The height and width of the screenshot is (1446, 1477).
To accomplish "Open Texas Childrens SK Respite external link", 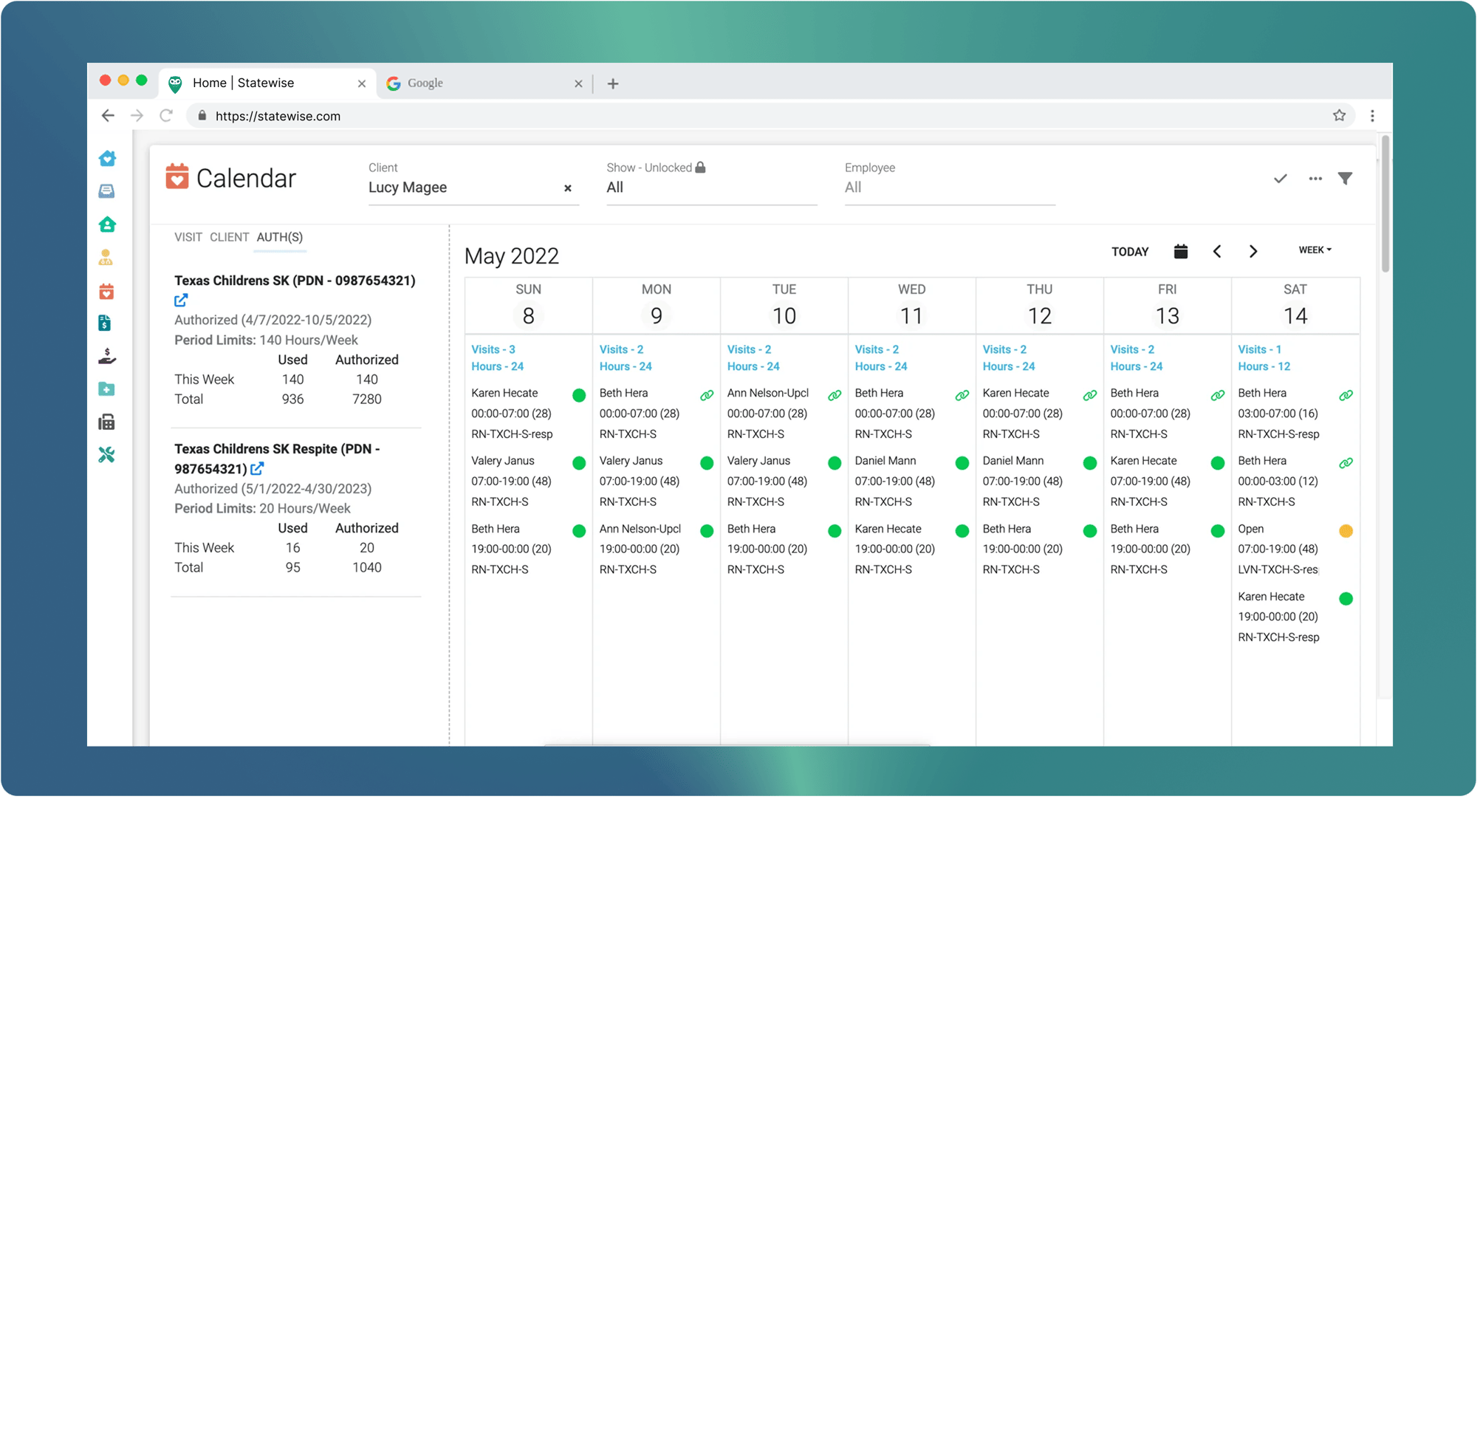I will point(258,468).
